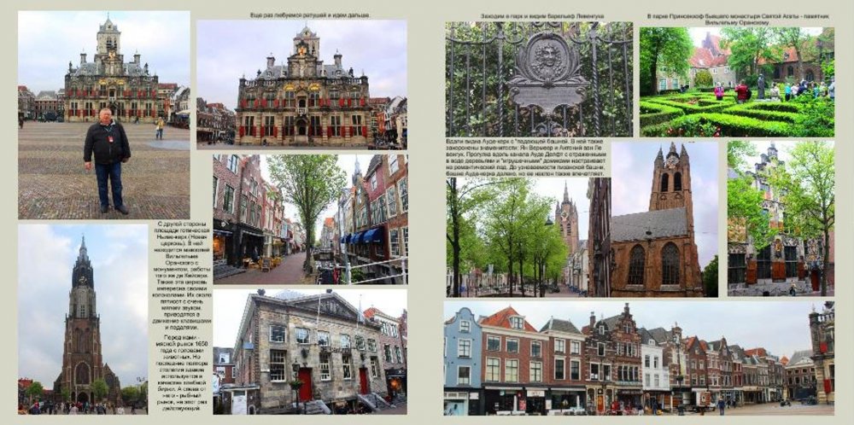
Task: Open the stone building with red doors photo
Action: point(310,352)
